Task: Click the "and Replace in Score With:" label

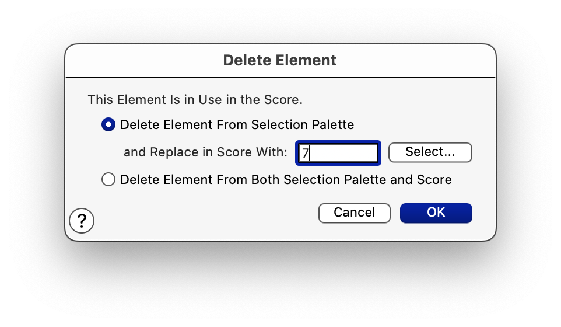Action: (205, 152)
